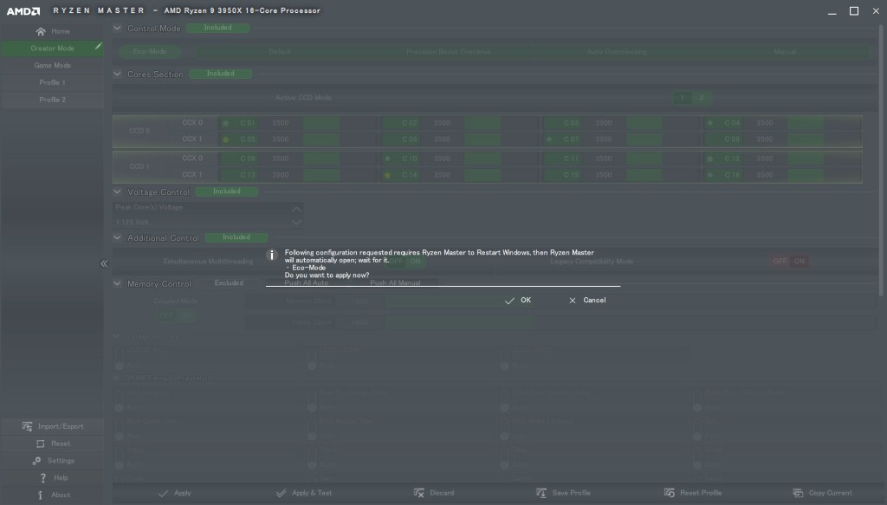Collapse the Control Mode section
Screen dimensions: 887x505
(117, 28)
